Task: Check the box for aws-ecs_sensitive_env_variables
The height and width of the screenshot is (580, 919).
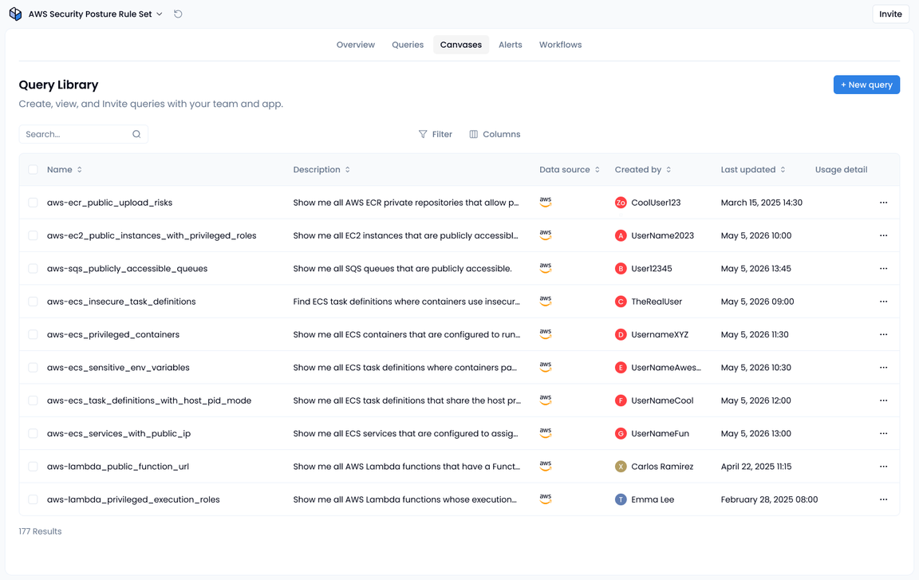Action: point(33,367)
